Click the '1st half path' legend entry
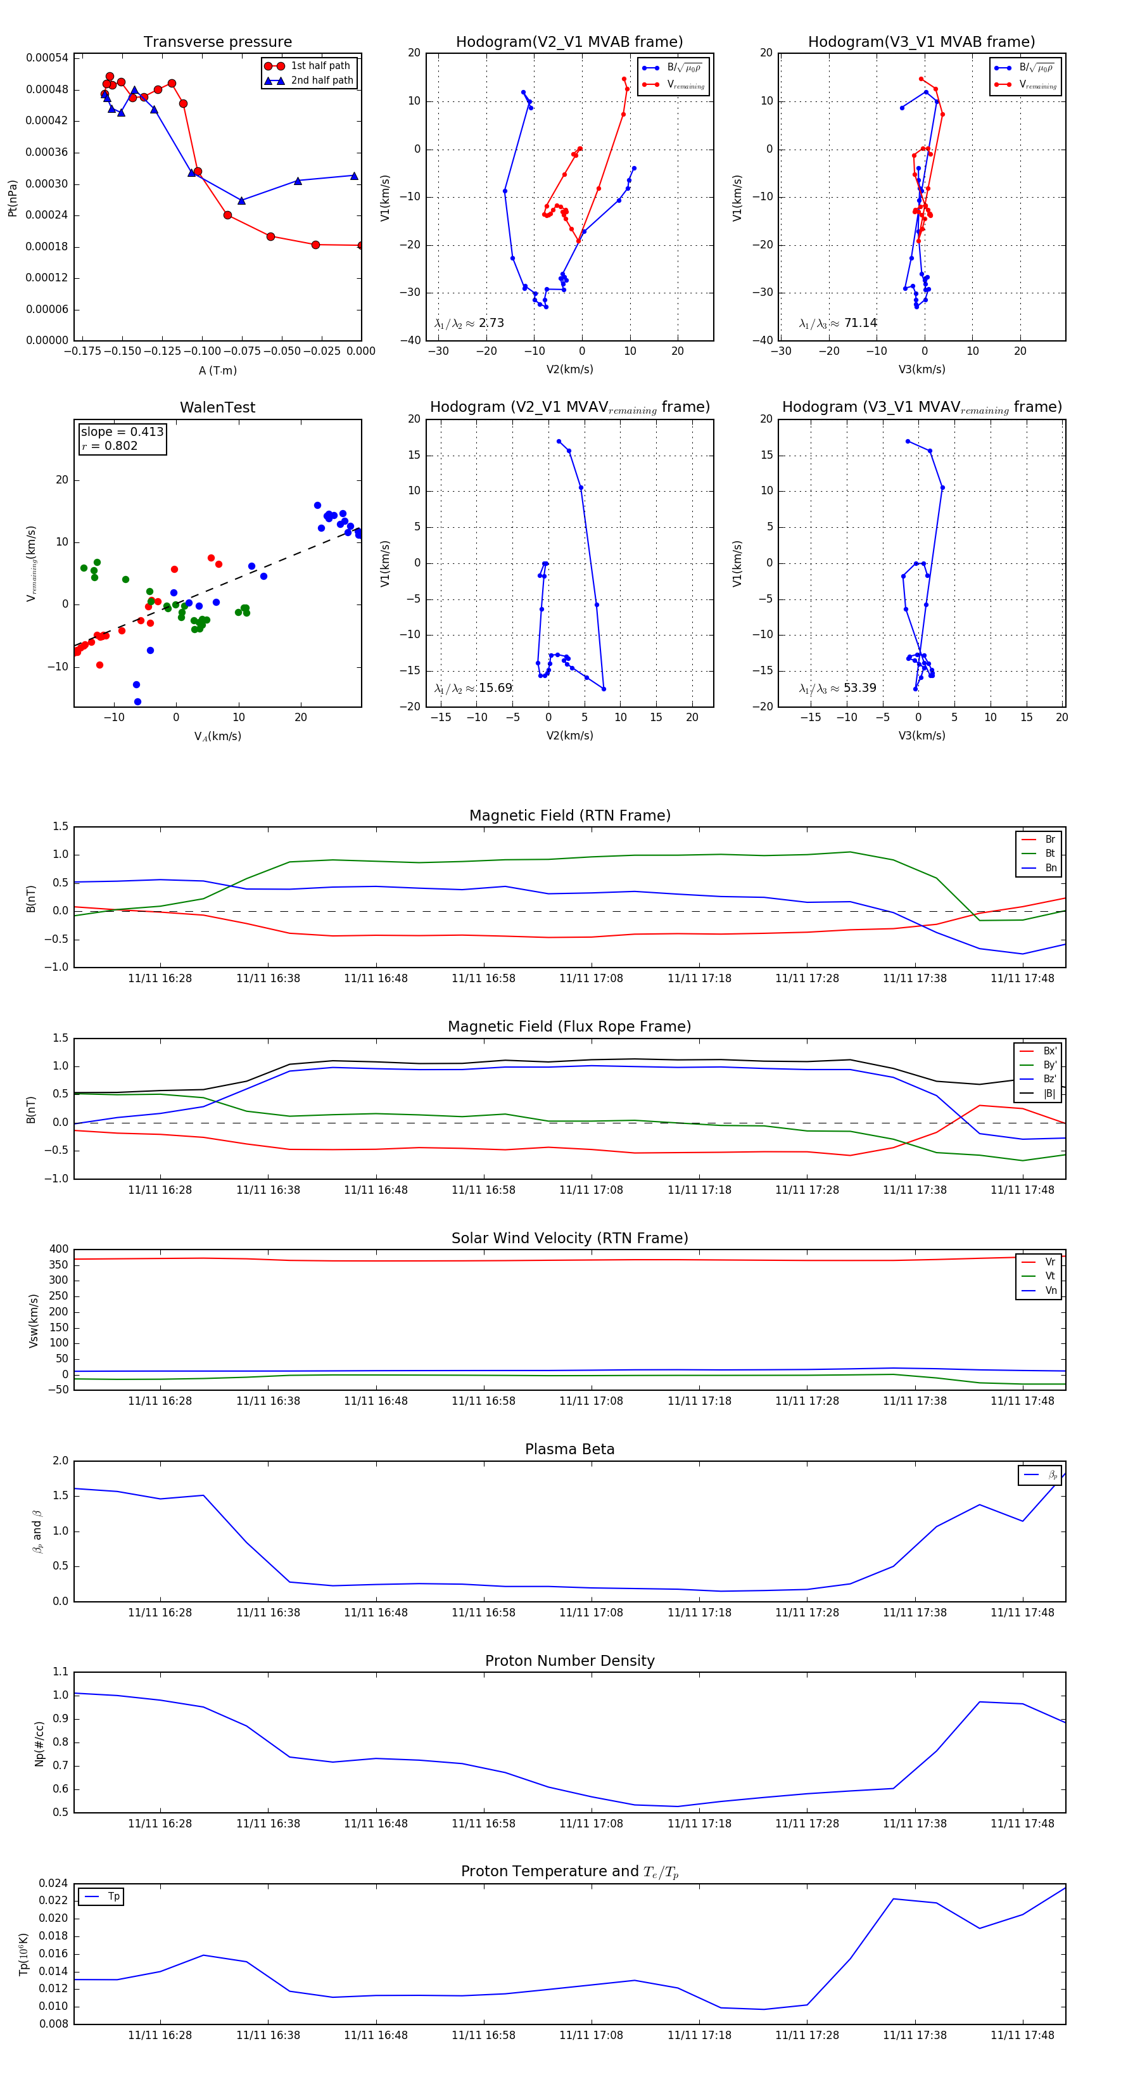Screen dimensions: 1140x2091 tap(308, 66)
